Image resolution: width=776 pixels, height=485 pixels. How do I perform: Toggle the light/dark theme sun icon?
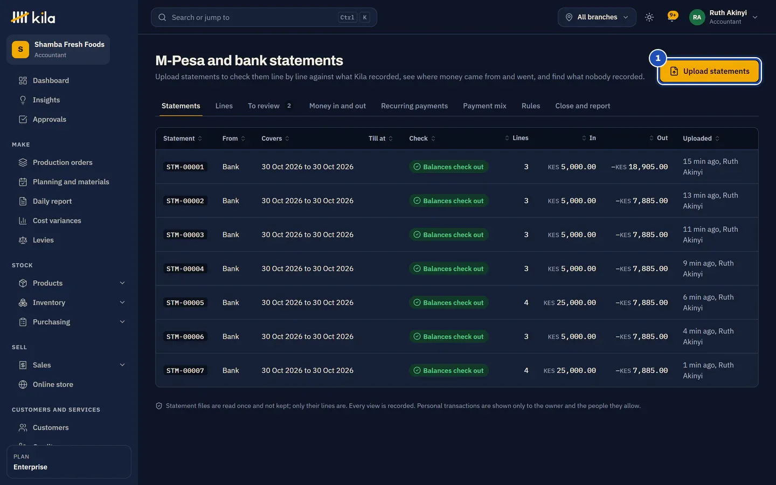coord(649,17)
